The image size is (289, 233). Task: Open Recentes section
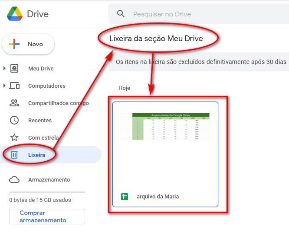coord(40,121)
